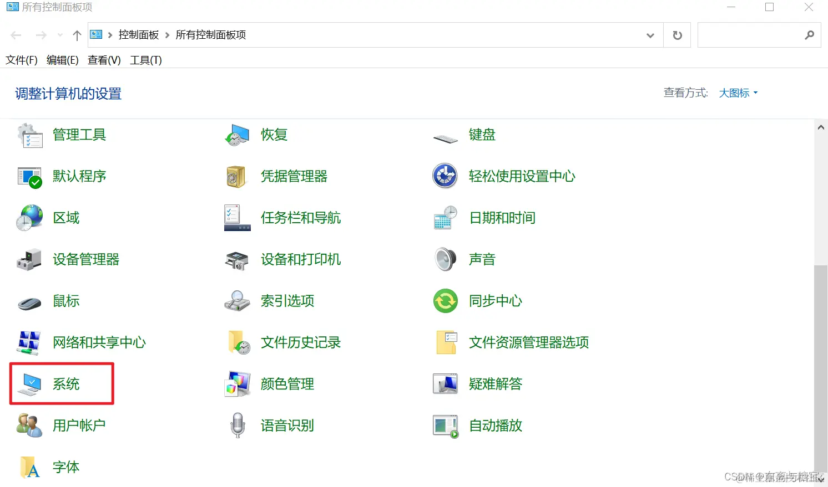The width and height of the screenshot is (828, 487).
Task: Click 控制面板 in the breadcrumb path
Action: coord(139,34)
